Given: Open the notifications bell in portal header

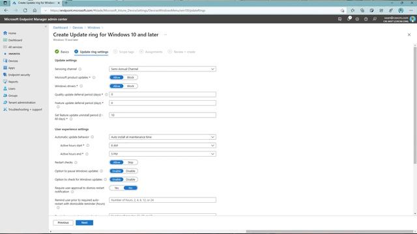Looking at the screenshot, I should click(349, 19).
